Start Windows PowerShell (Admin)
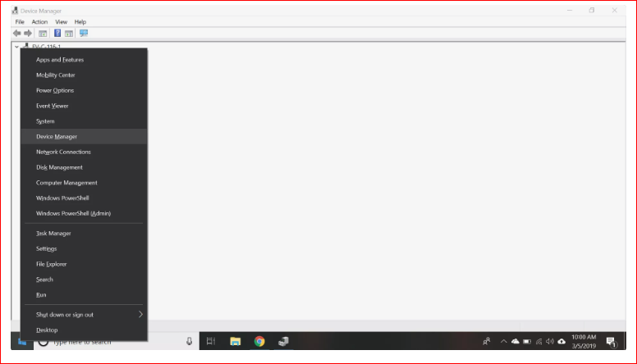This screenshot has width=637, height=364. tap(84, 213)
